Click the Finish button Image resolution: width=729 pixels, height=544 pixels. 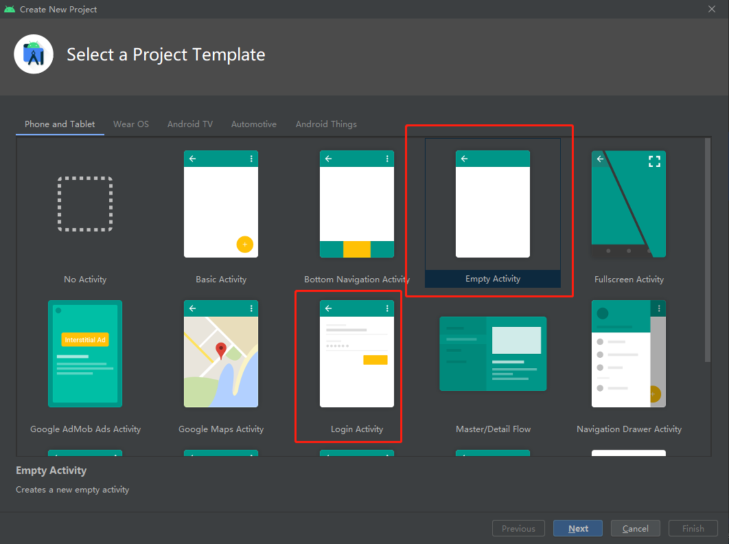pyautogui.click(x=693, y=529)
